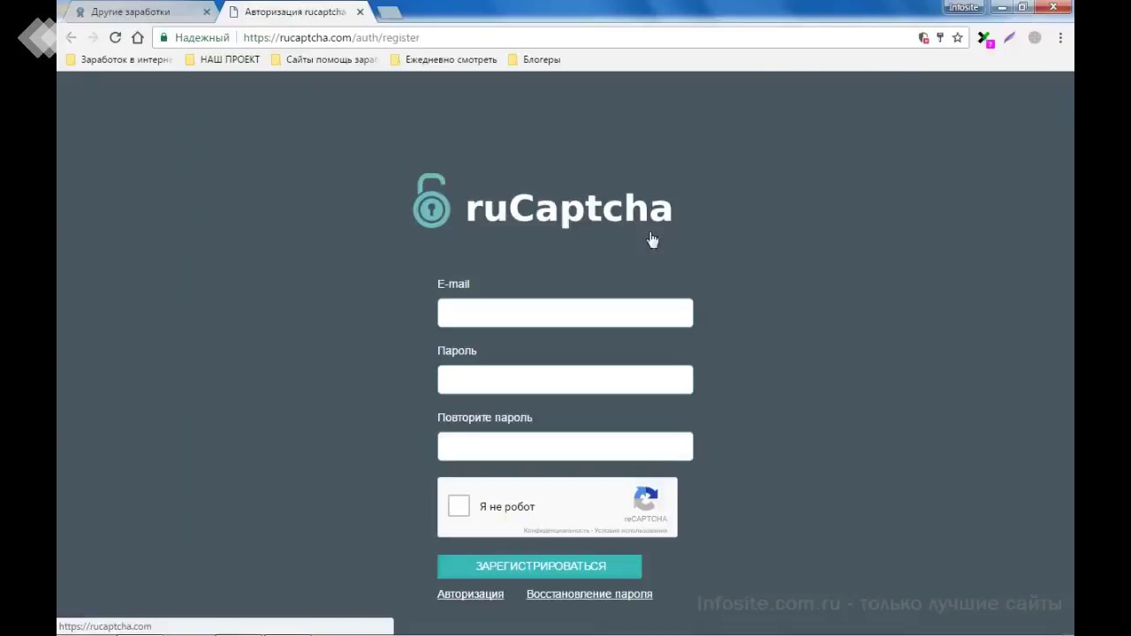The image size is (1131, 636).
Task: Click the "ruCaptcha" logo text
Action: point(568,208)
